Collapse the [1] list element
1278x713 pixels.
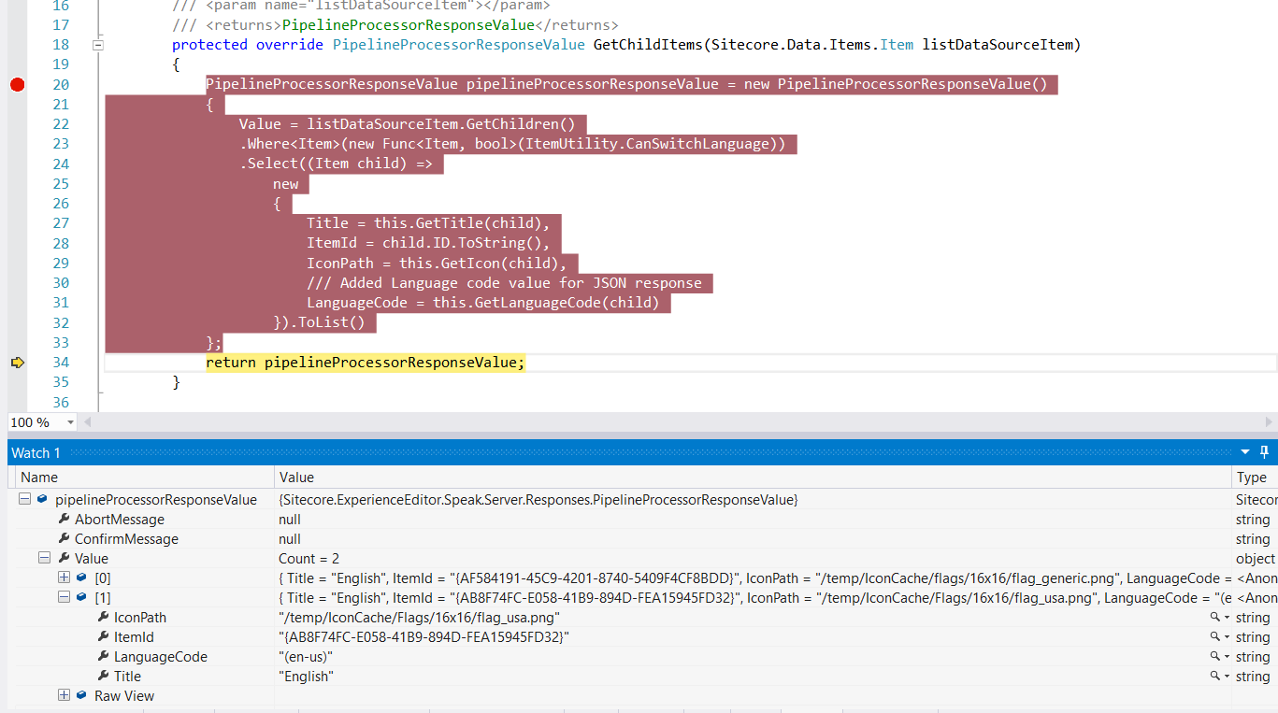coord(64,598)
